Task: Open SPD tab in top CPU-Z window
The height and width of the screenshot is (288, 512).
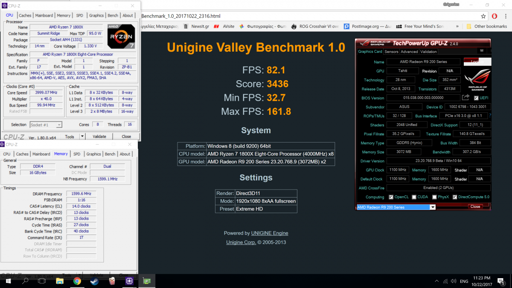Action: click(80, 15)
